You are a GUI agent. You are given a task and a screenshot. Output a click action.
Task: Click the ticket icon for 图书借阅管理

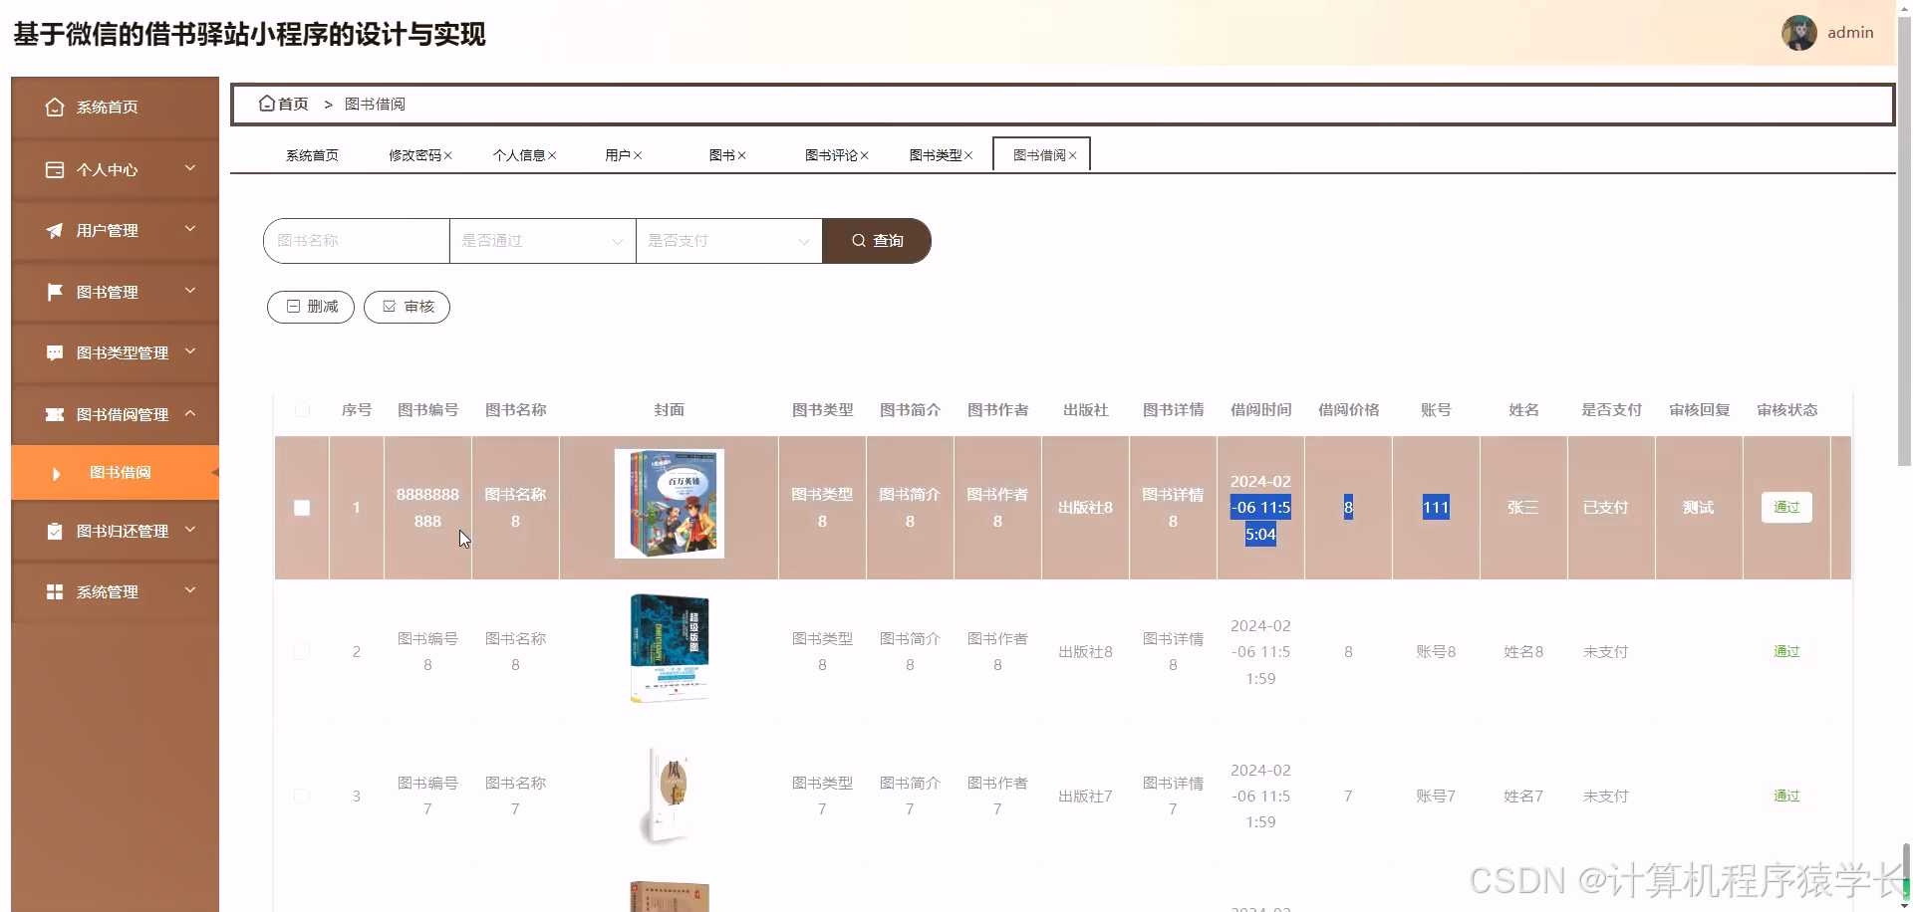55,414
